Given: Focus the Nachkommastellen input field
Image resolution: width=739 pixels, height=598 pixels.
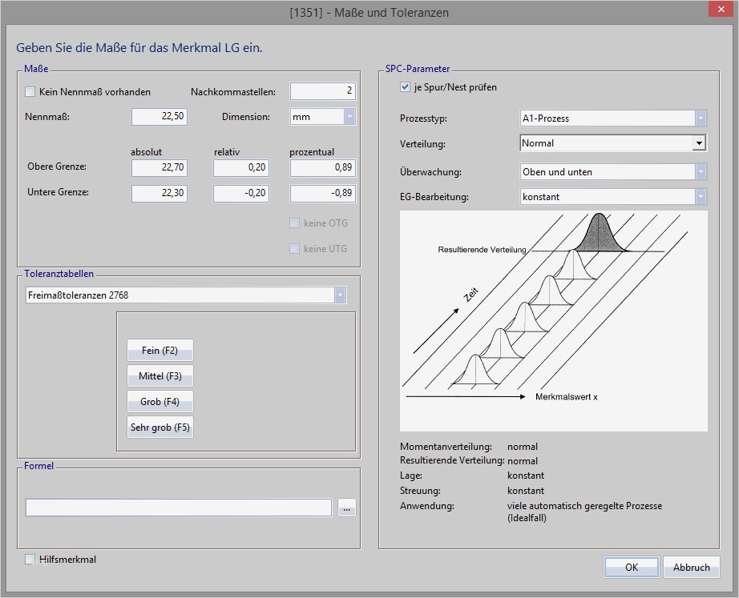Looking at the screenshot, I should click(322, 92).
